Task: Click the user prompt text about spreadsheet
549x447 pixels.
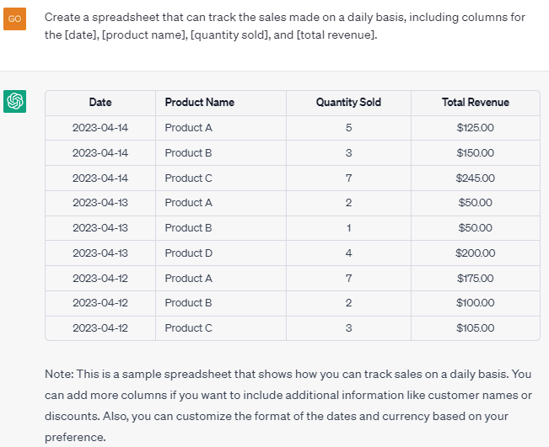Action: tap(285, 26)
